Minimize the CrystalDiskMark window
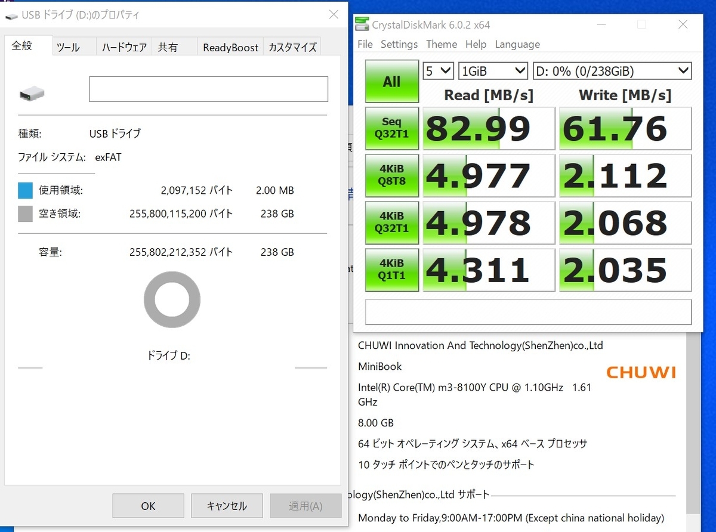Image resolution: width=716 pixels, height=532 pixels. tap(600, 24)
